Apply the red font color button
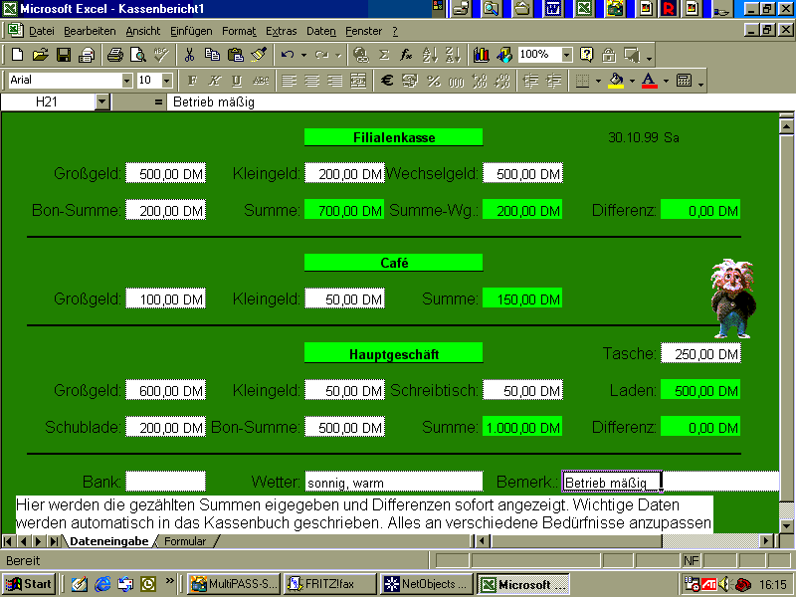The width and height of the screenshot is (796, 597). 650,81
